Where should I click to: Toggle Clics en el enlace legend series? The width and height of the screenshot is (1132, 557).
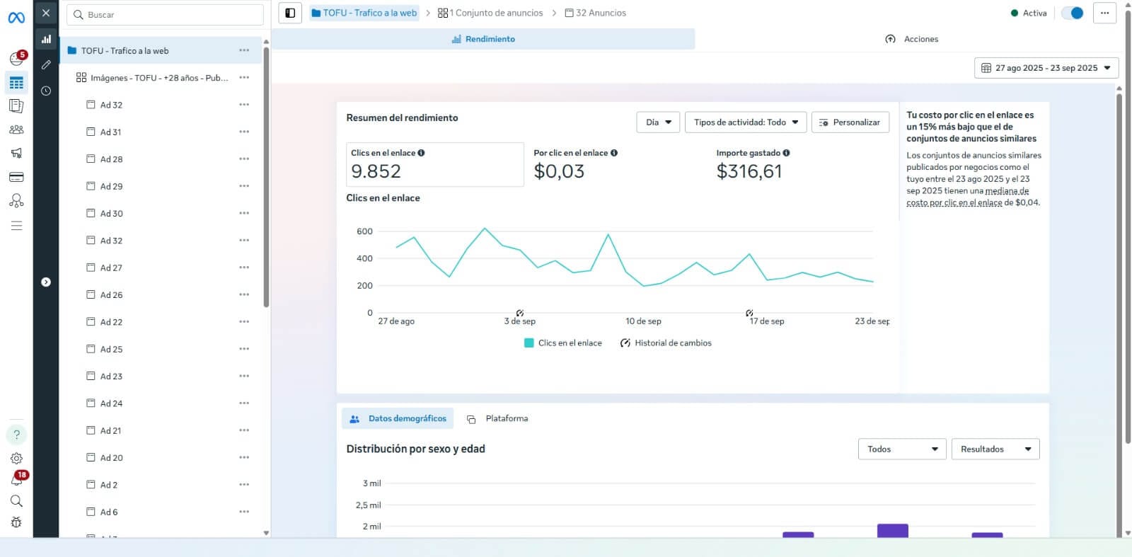coord(563,343)
